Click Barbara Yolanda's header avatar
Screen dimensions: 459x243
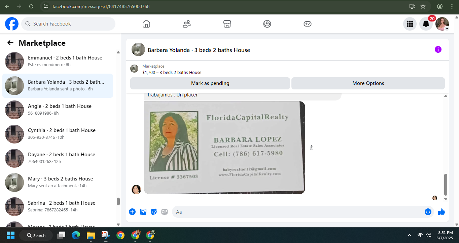(x=138, y=49)
